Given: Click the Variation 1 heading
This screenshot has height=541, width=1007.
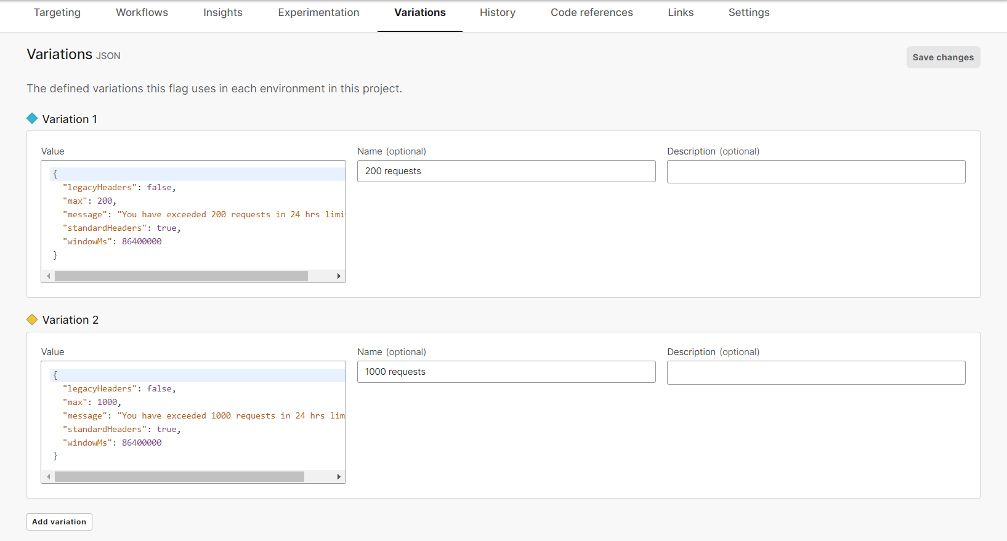Looking at the screenshot, I should tap(70, 119).
